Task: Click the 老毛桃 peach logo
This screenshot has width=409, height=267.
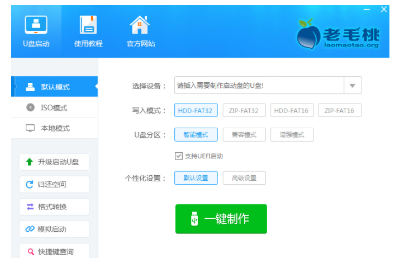Action: [309, 34]
